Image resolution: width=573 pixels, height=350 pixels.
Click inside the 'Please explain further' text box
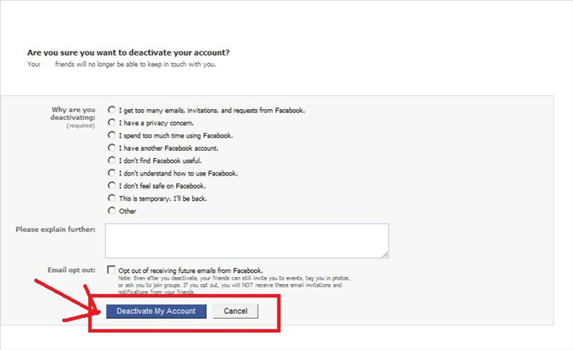click(246, 240)
